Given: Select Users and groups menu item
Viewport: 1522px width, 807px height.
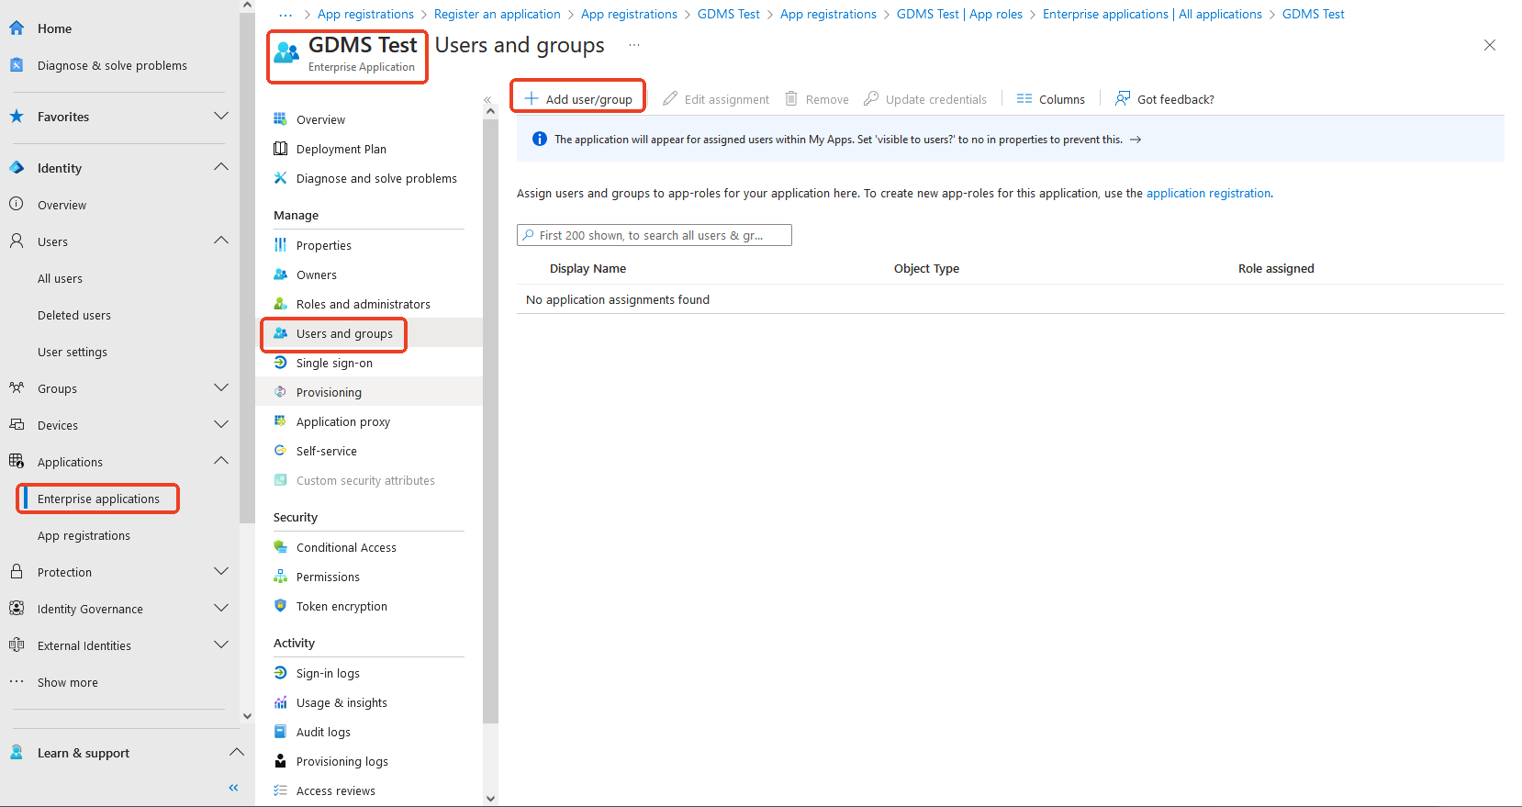Looking at the screenshot, I should click(369, 333).
